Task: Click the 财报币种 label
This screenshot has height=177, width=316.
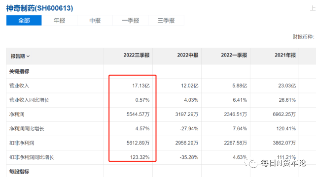Action: [303, 37]
